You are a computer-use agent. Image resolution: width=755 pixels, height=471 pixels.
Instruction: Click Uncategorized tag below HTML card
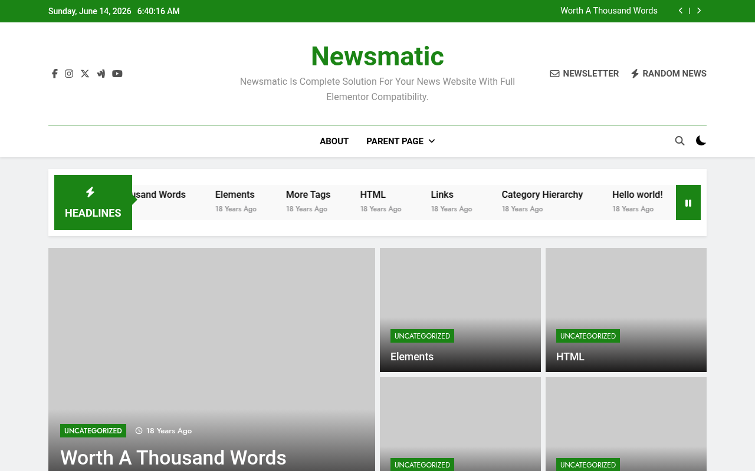click(x=588, y=465)
